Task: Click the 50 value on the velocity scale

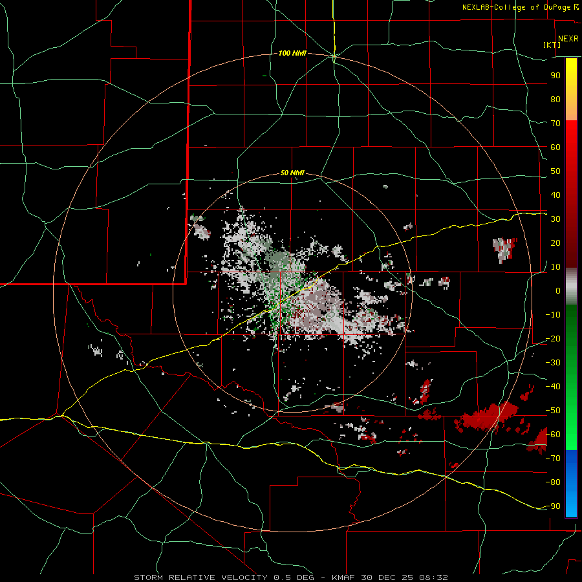Action: tap(555, 171)
